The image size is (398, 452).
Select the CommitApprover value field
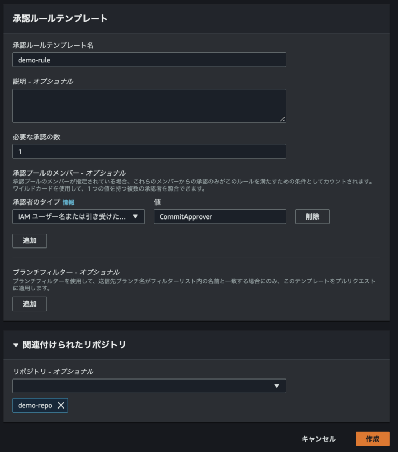pyautogui.click(x=219, y=216)
